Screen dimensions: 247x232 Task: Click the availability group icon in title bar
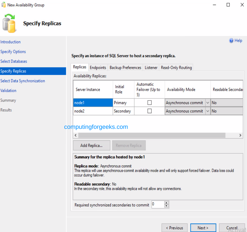tap(3, 5)
